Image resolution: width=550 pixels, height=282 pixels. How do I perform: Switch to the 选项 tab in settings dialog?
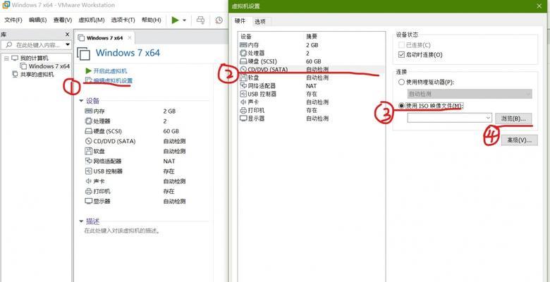coord(260,22)
